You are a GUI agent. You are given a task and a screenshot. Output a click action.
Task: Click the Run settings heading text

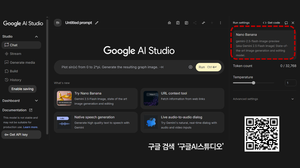(241, 22)
